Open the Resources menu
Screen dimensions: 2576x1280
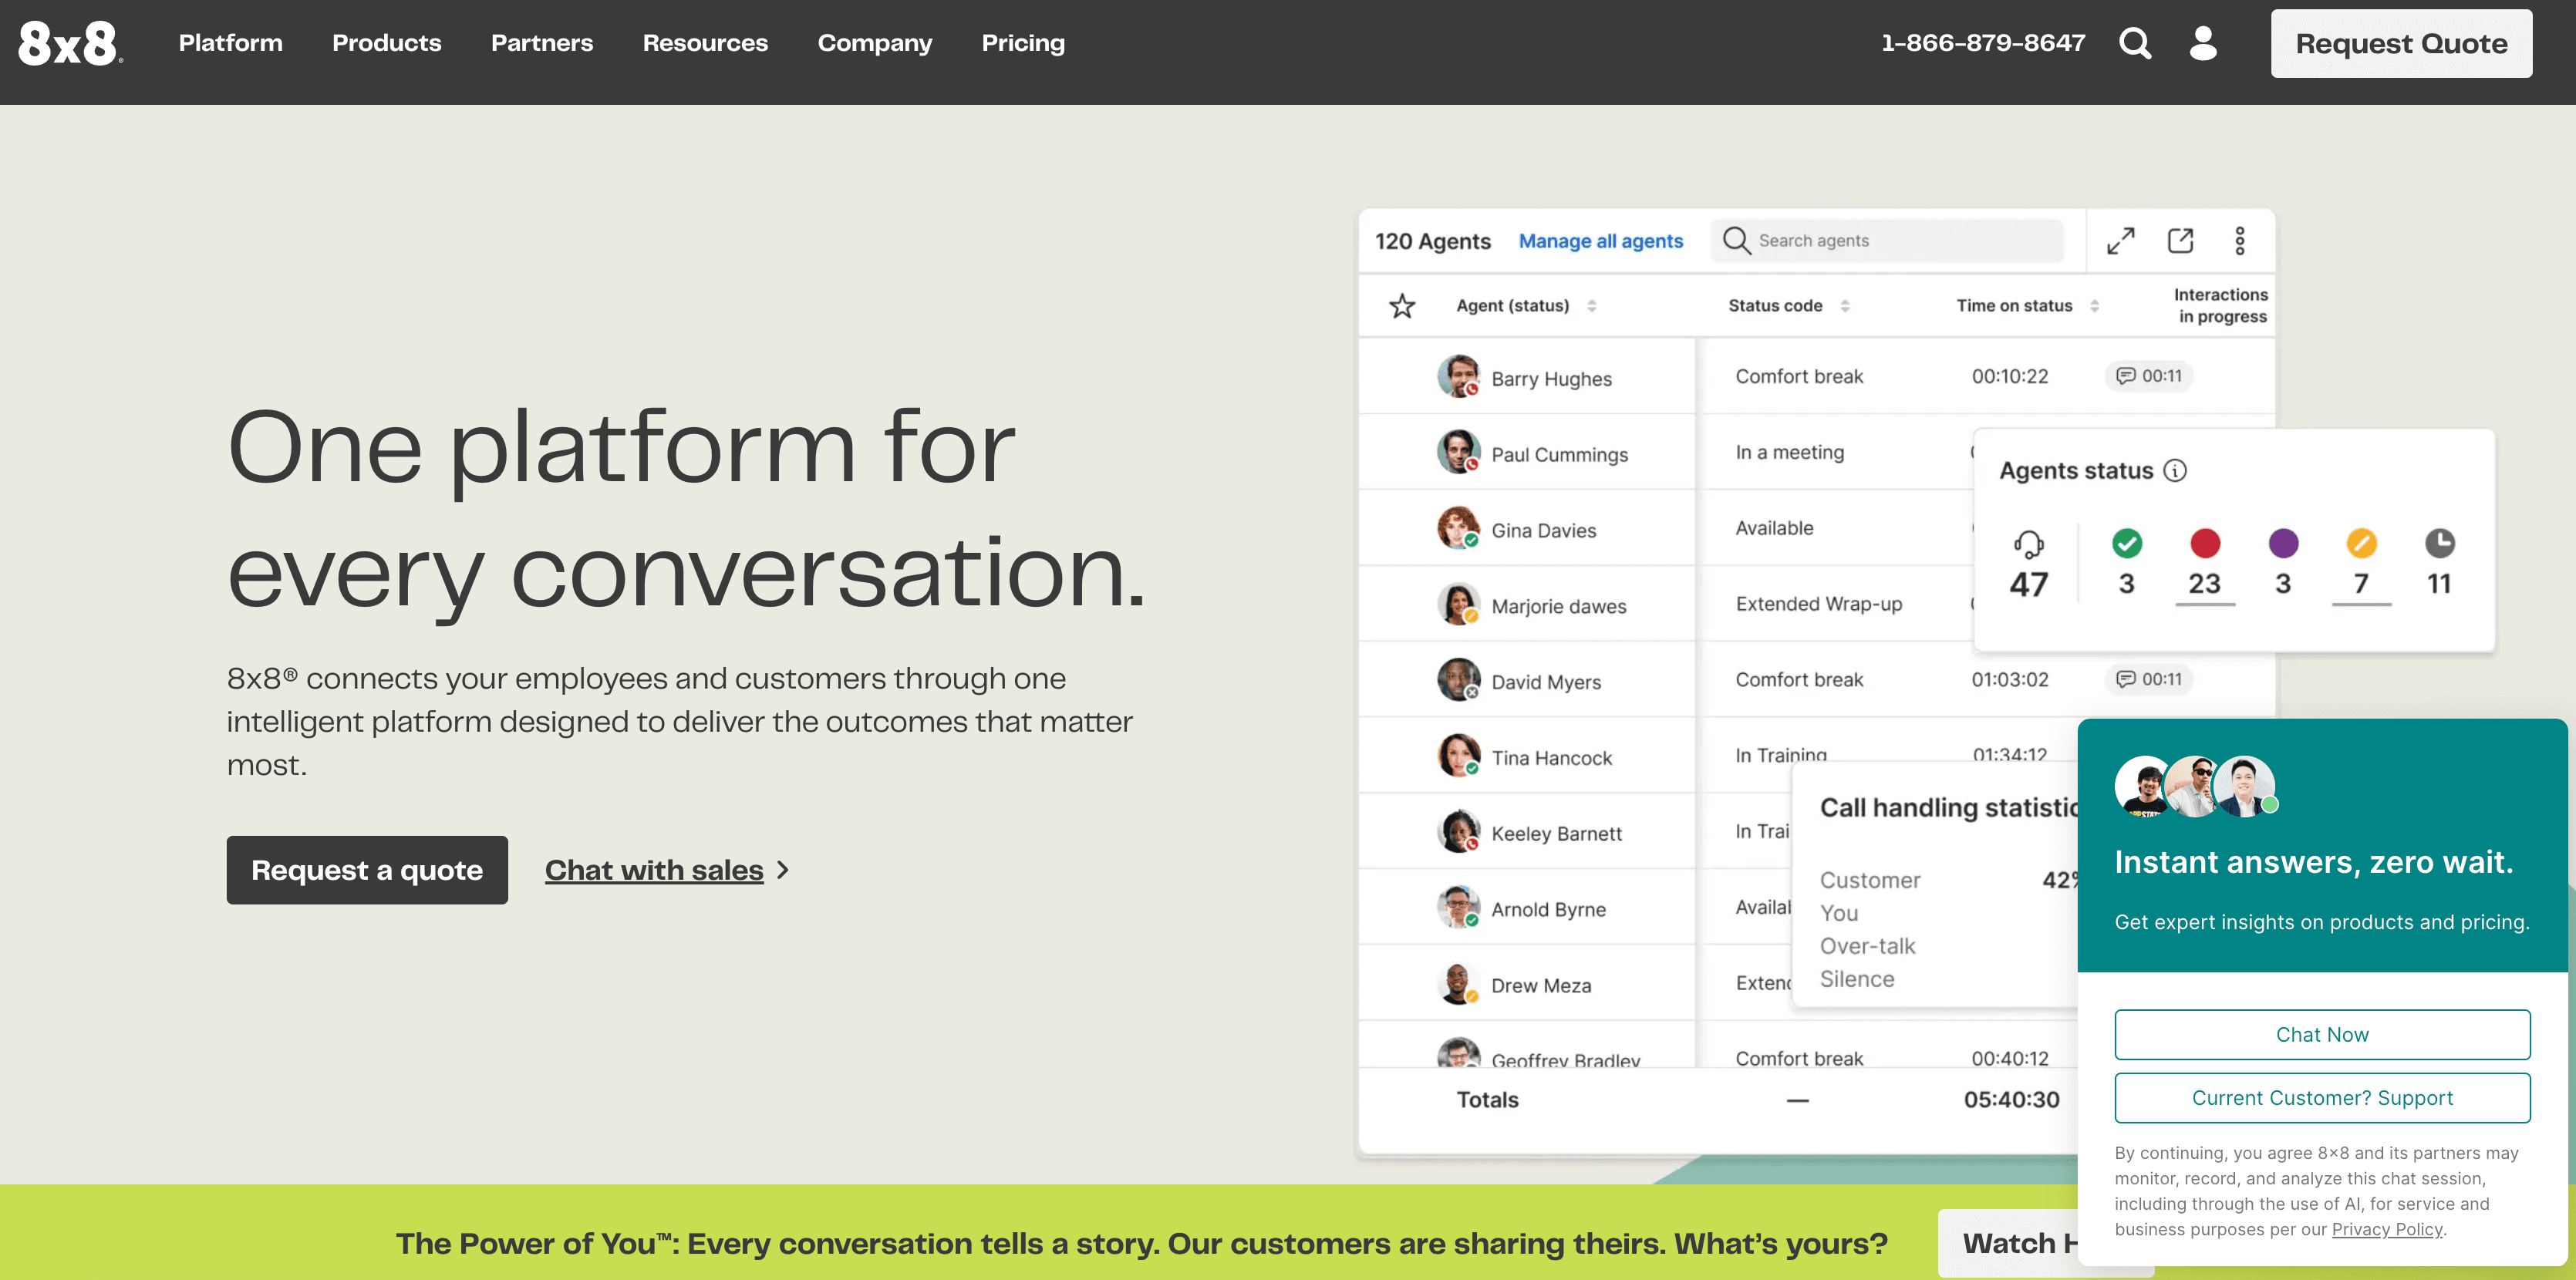(705, 43)
